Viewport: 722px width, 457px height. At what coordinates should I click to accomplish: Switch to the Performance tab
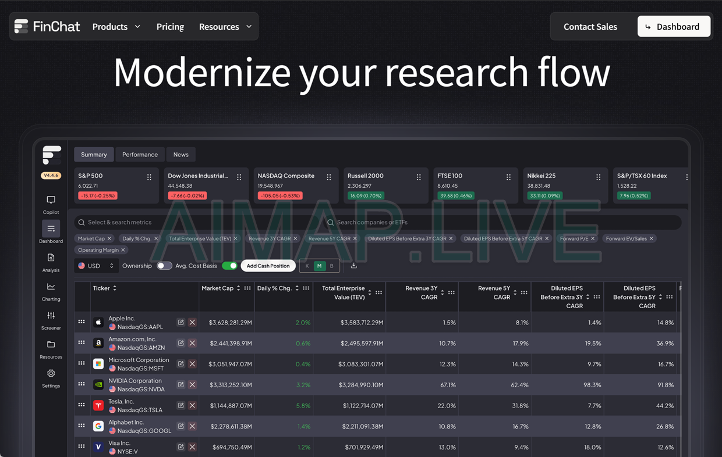click(x=140, y=155)
